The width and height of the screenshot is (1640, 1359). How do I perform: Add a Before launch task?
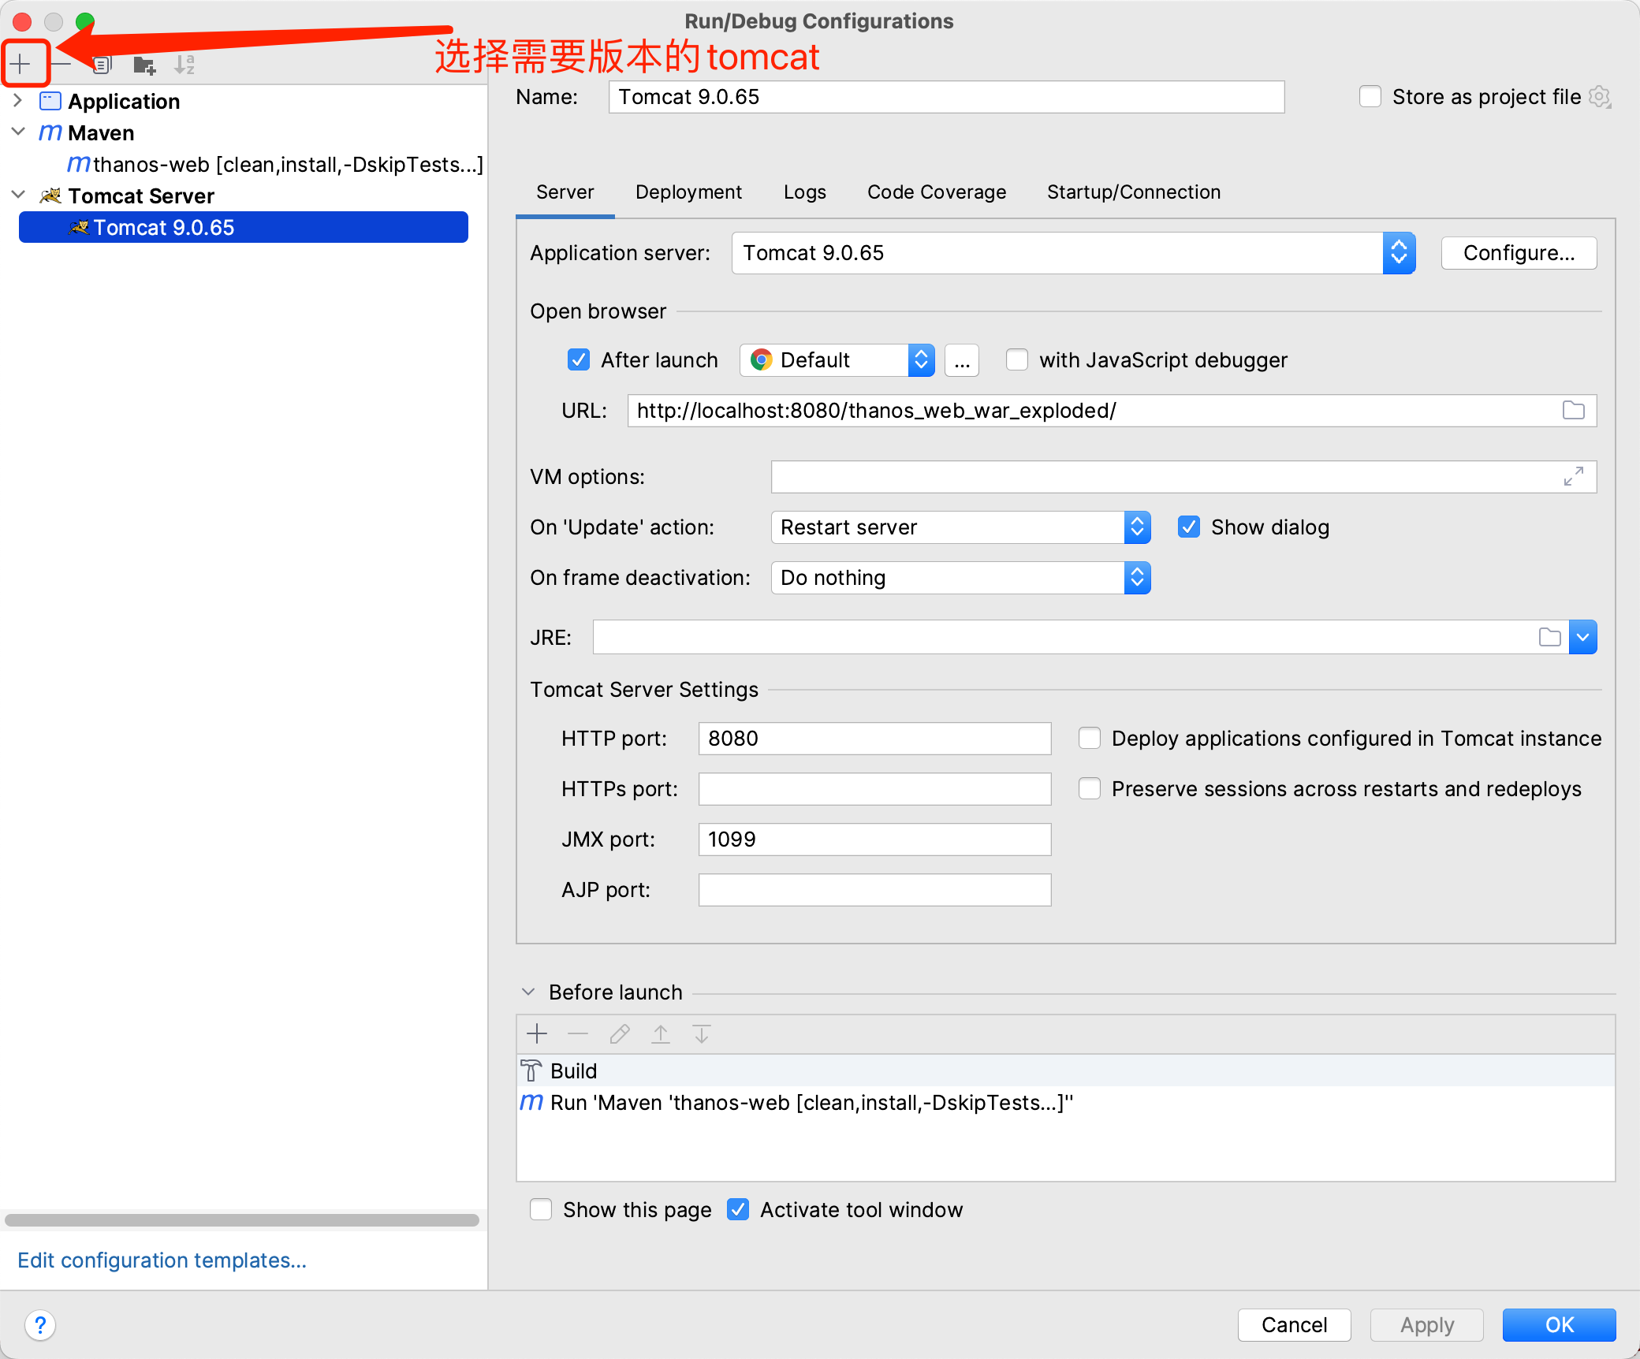coord(537,1033)
